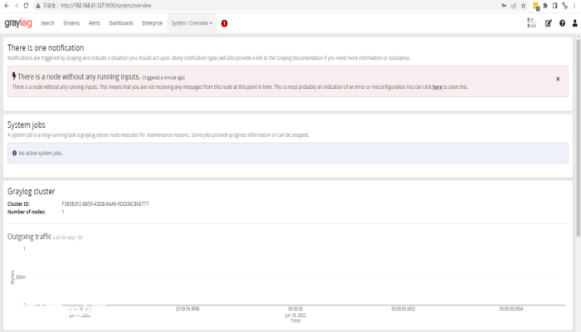Click the green browser profile icon

point(564,6)
